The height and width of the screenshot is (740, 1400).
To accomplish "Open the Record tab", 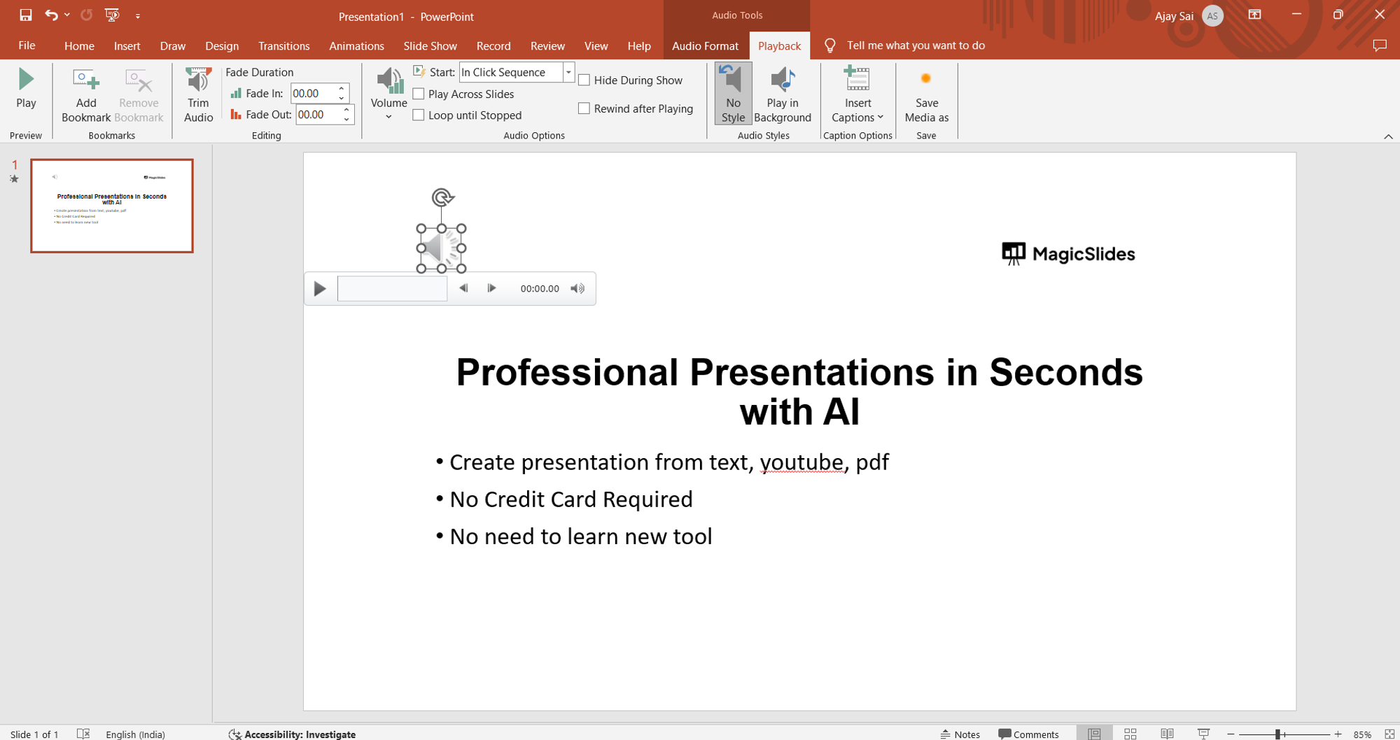I will click(x=493, y=45).
